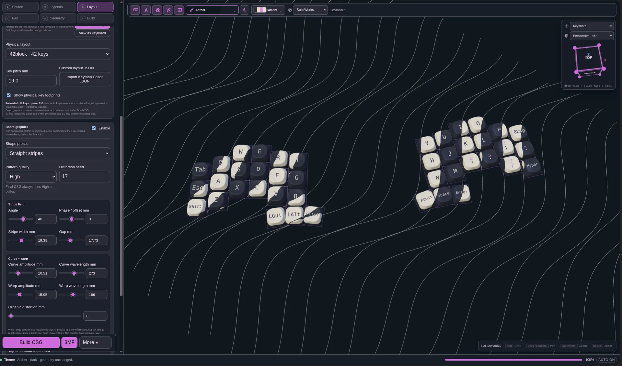The image size is (622, 366).
Task: Click the Angle slider
Action: pos(21,219)
